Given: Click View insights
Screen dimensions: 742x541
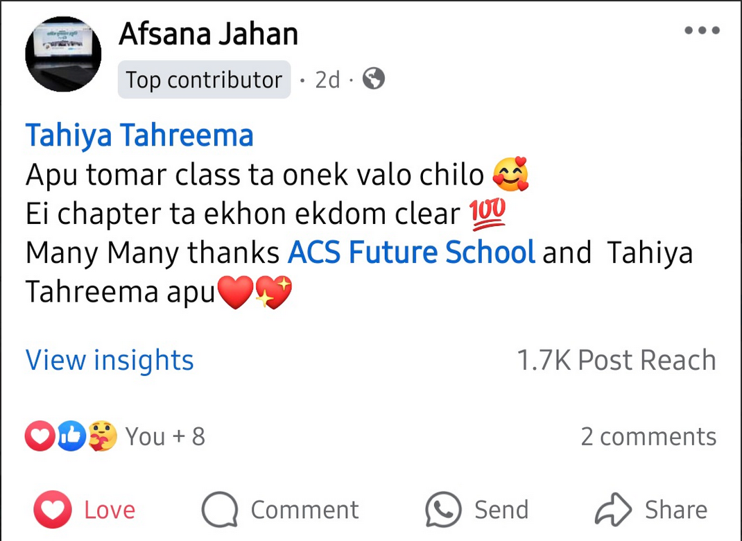Looking at the screenshot, I should tap(110, 361).
